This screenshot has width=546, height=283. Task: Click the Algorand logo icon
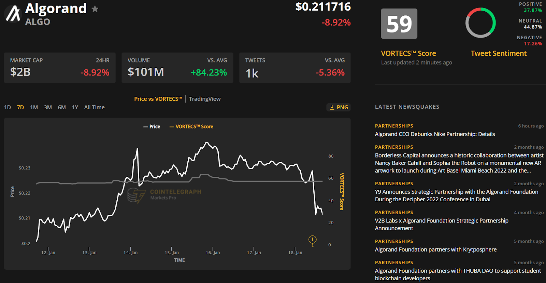13,14
